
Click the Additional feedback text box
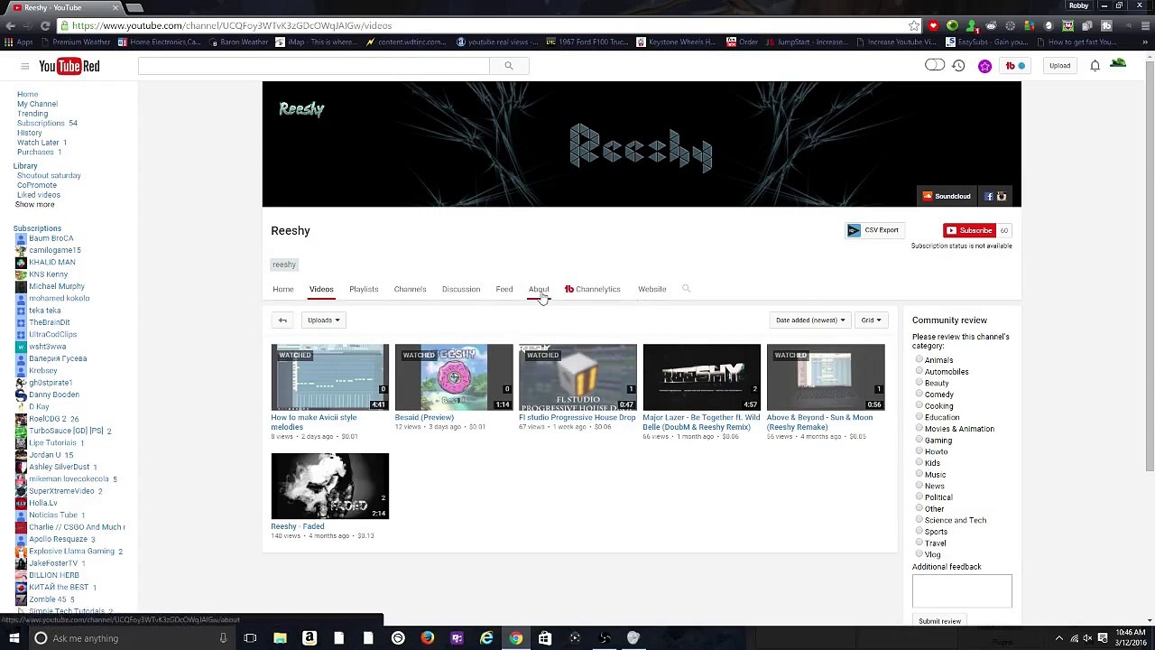(962, 590)
